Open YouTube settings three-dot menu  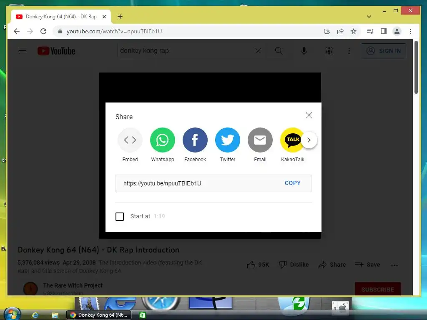click(349, 51)
